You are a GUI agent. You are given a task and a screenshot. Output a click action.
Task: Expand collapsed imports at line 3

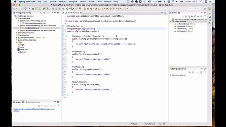66,21
